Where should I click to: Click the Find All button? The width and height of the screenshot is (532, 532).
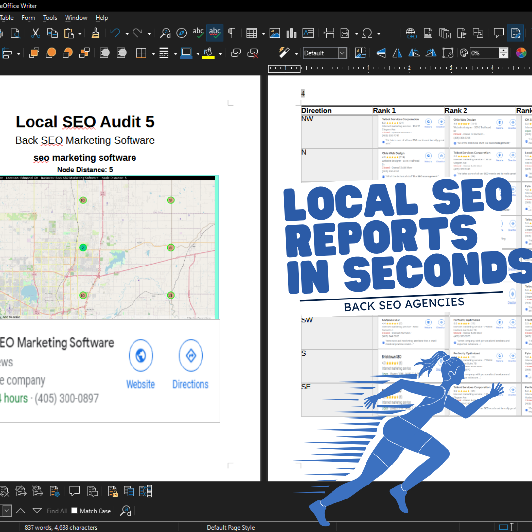[x=57, y=511]
